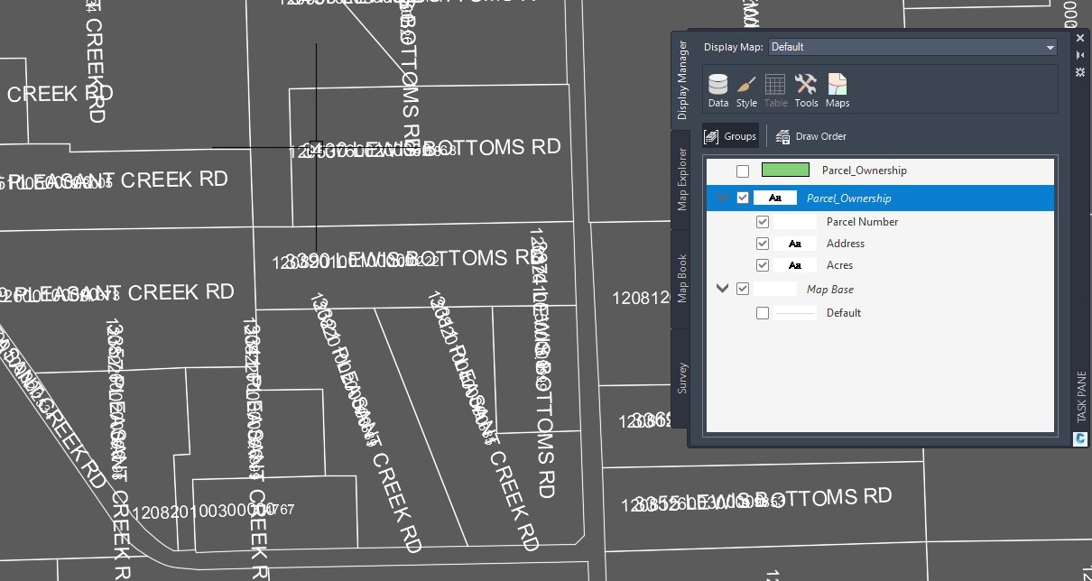
Task: Collapse the Map Base group
Action: [722, 287]
